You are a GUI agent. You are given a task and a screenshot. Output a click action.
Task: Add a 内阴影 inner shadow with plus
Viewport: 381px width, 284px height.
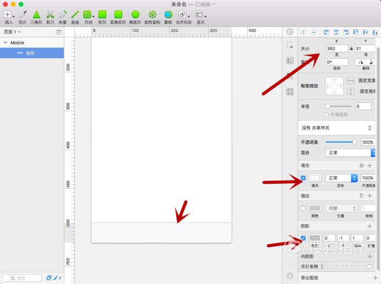369,256
